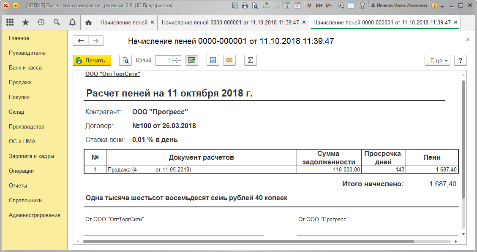Send the form by email envelope icon
Screen dimensions: 477x252
click(x=229, y=60)
